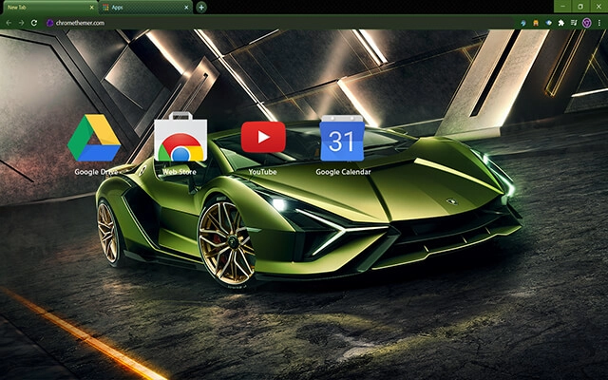Go forward using the forward arrow

tap(21, 23)
